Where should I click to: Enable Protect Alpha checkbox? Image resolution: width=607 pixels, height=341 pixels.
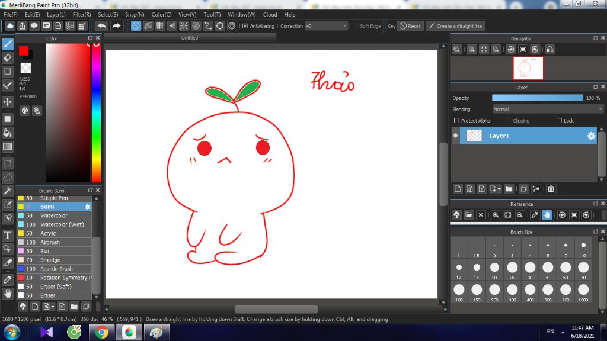click(x=456, y=121)
